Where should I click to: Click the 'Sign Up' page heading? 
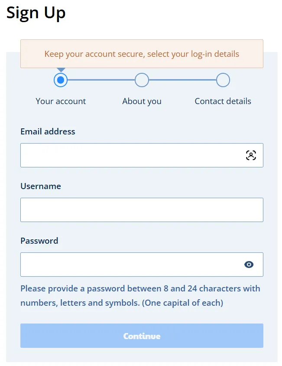[36, 13]
